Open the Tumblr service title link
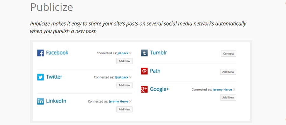Screen dimensions: 286x125 (158, 53)
